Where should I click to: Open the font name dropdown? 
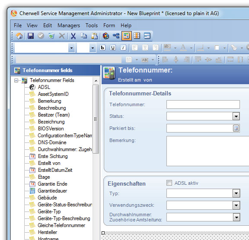coord(71,48)
